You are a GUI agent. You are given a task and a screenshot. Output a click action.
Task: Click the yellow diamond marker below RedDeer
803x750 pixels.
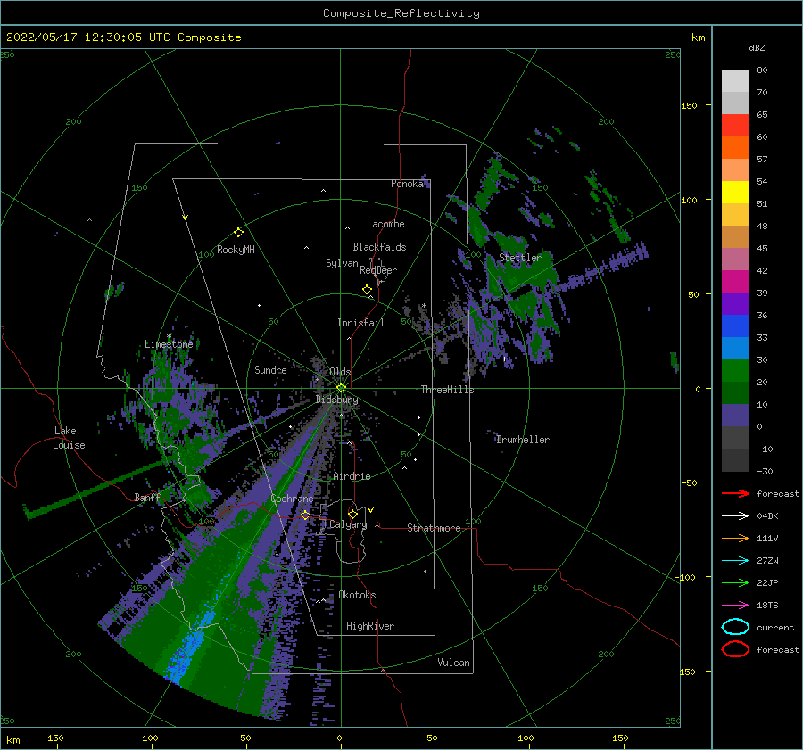coord(367,290)
